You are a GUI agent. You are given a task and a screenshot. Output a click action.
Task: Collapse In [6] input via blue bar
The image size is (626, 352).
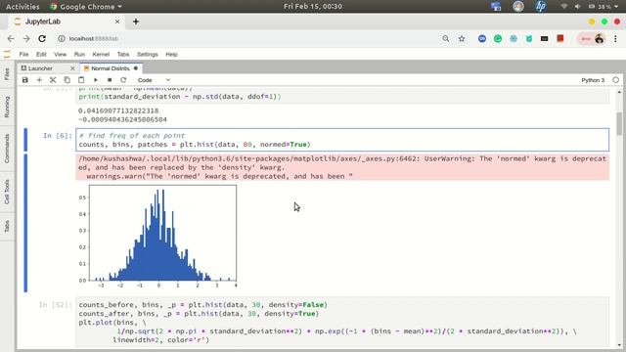pyautogui.click(x=25, y=140)
